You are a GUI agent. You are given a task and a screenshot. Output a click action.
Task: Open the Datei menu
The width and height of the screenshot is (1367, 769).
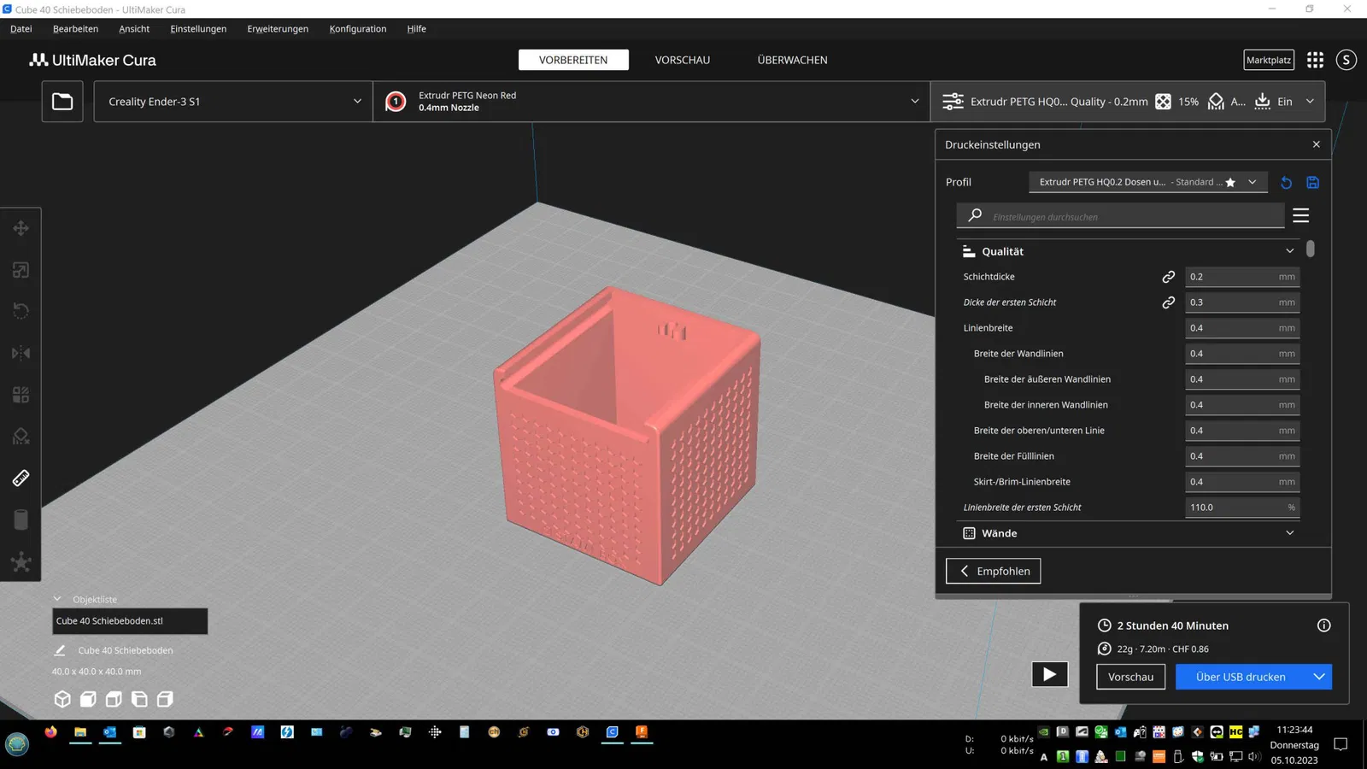[x=21, y=29]
